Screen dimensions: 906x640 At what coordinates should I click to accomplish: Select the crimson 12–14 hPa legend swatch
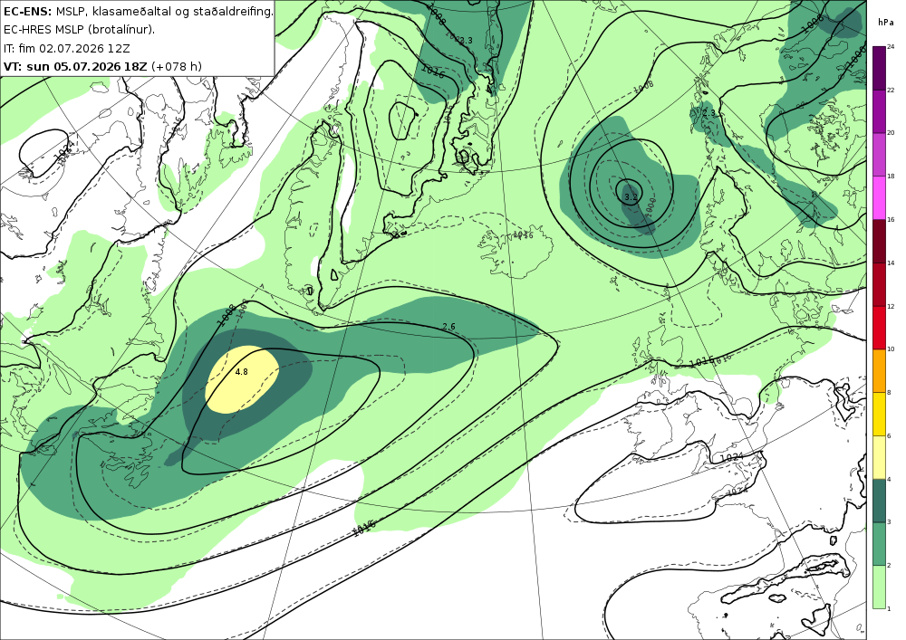pyautogui.click(x=879, y=284)
